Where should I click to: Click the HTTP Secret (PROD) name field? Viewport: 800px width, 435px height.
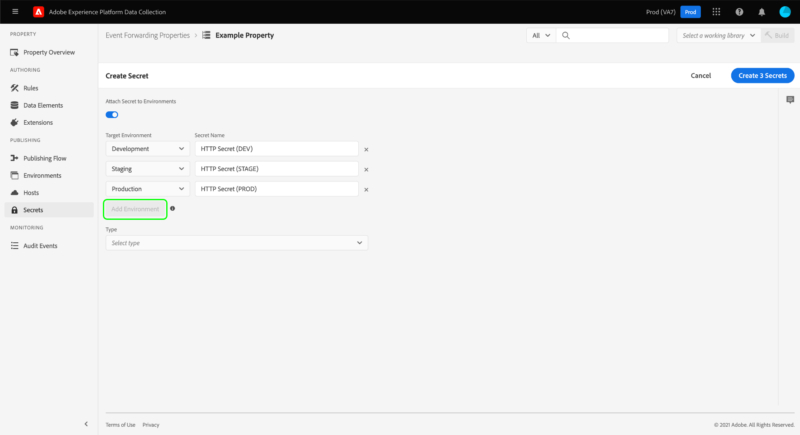tap(277, 189)
